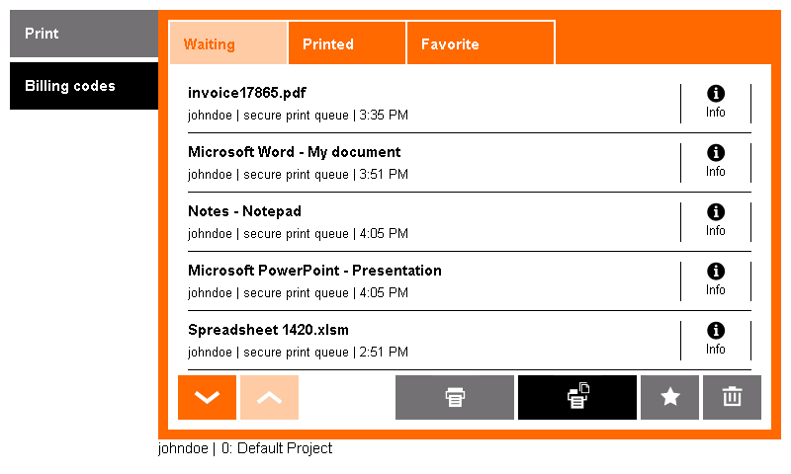
Task: Show Info for Spreadsheet 1420.xlsm
Action: pyautogui.click(x=715, y=341)
